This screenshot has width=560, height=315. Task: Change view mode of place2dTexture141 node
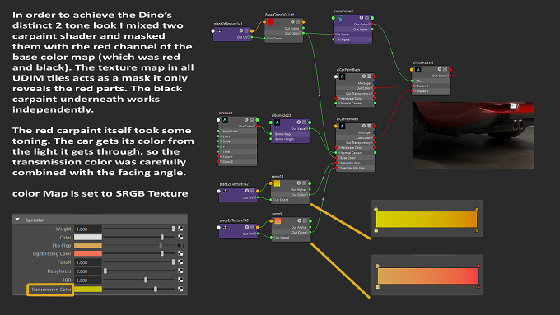[246, 31]
